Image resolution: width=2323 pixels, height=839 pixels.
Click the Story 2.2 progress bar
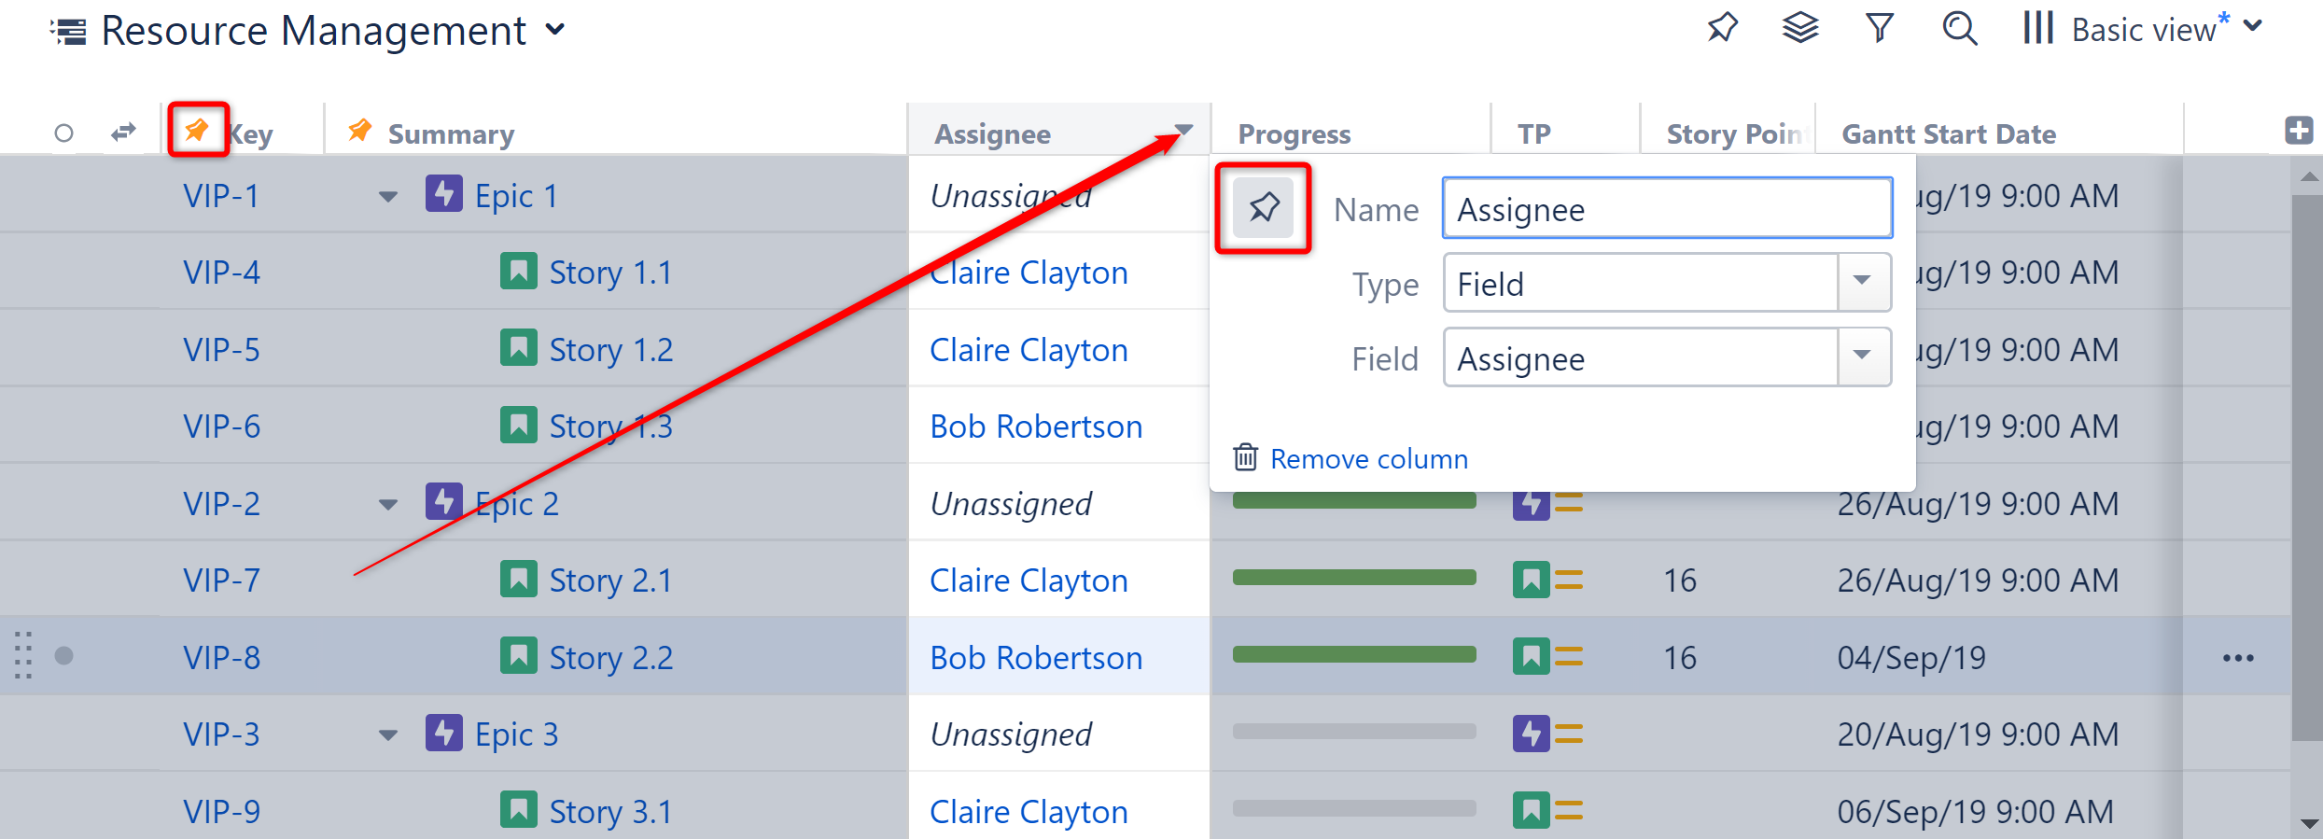click(1353, 655)
